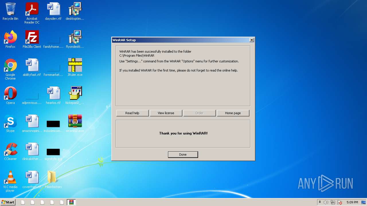This screenshot has width=367, height=206.
Task: Select coverthen.rtf document icon
Action: (x=32, y=180)
